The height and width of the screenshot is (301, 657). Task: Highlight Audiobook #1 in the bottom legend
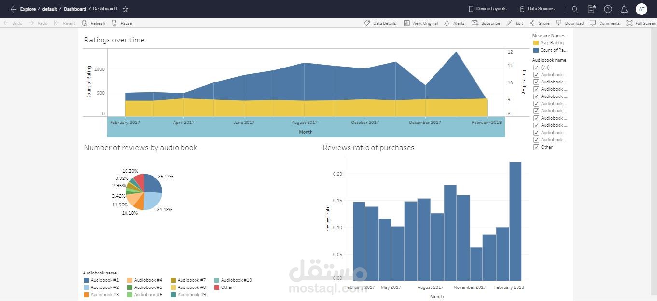click(101, 280)
